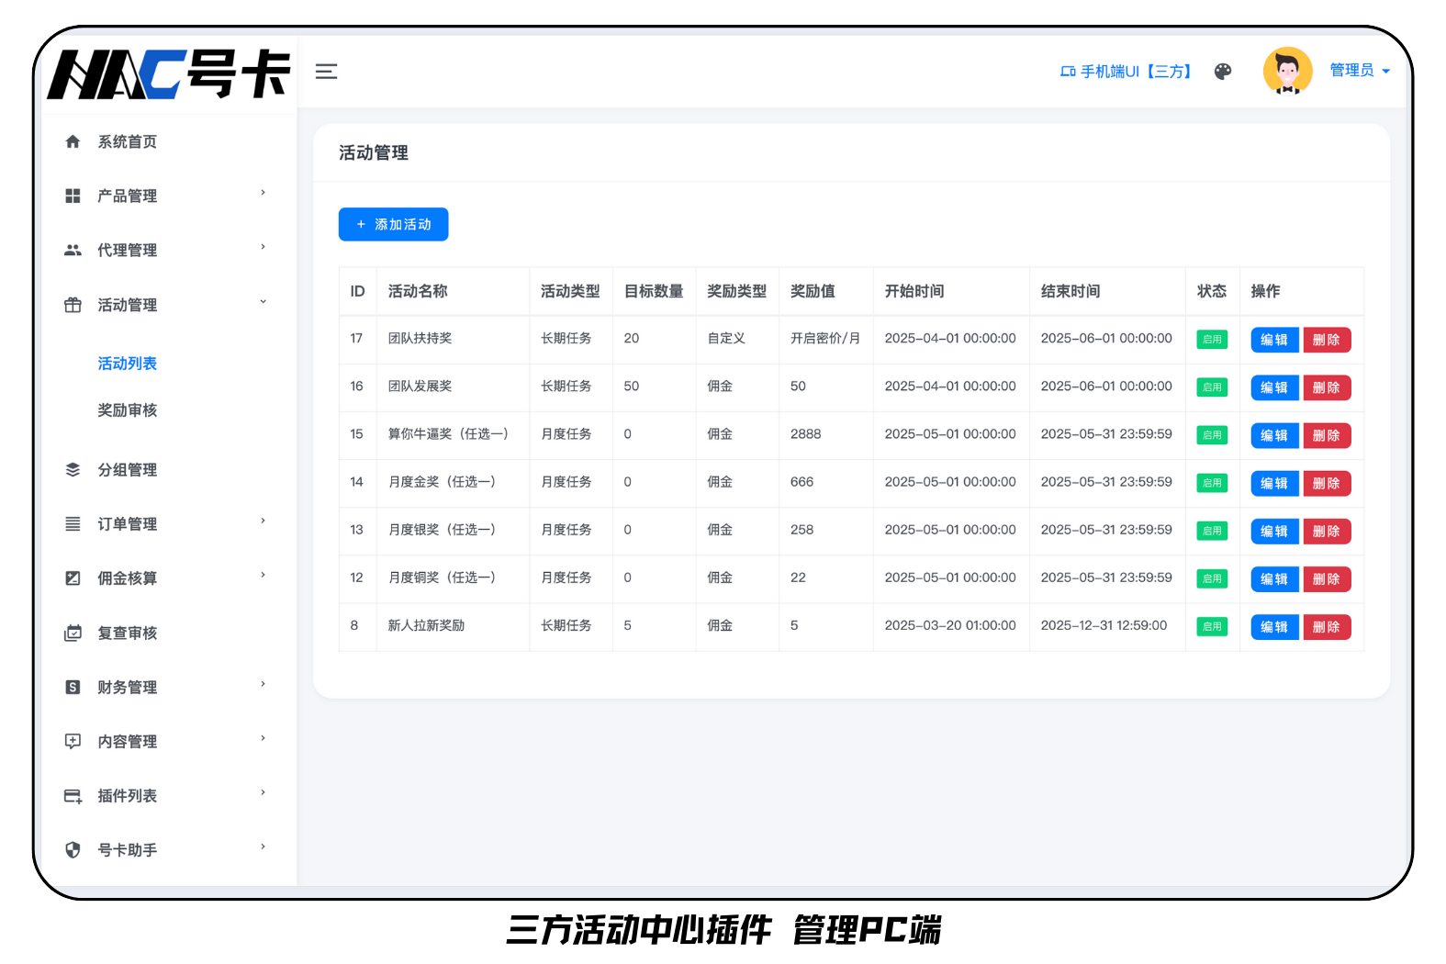Toggle 启用 status tag for 新人拉新奖励

(x=1212, y=626)
